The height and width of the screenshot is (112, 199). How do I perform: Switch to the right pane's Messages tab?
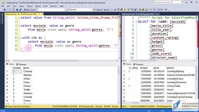[138, 64]
